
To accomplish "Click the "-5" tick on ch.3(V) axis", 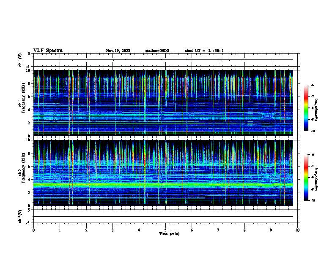I will tap(28, 223).
